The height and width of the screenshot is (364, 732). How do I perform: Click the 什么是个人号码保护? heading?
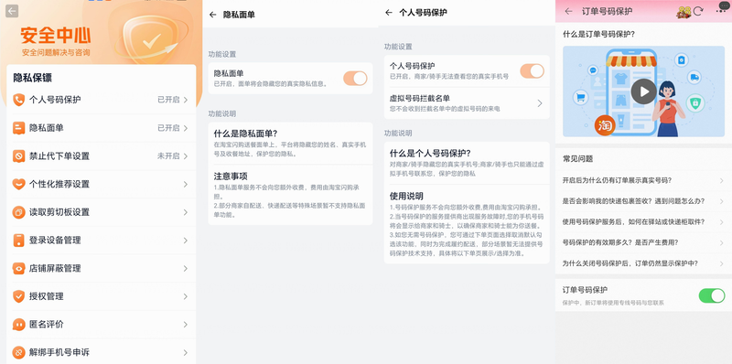click(x=430, y=153)
